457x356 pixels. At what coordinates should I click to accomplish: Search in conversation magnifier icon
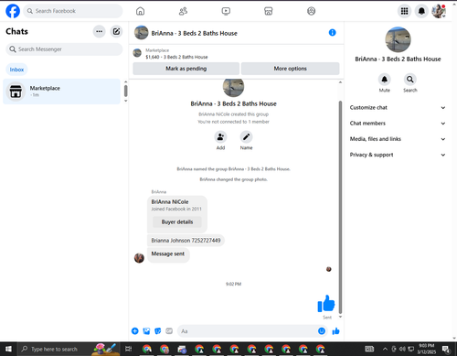click(x=410, y=80)
